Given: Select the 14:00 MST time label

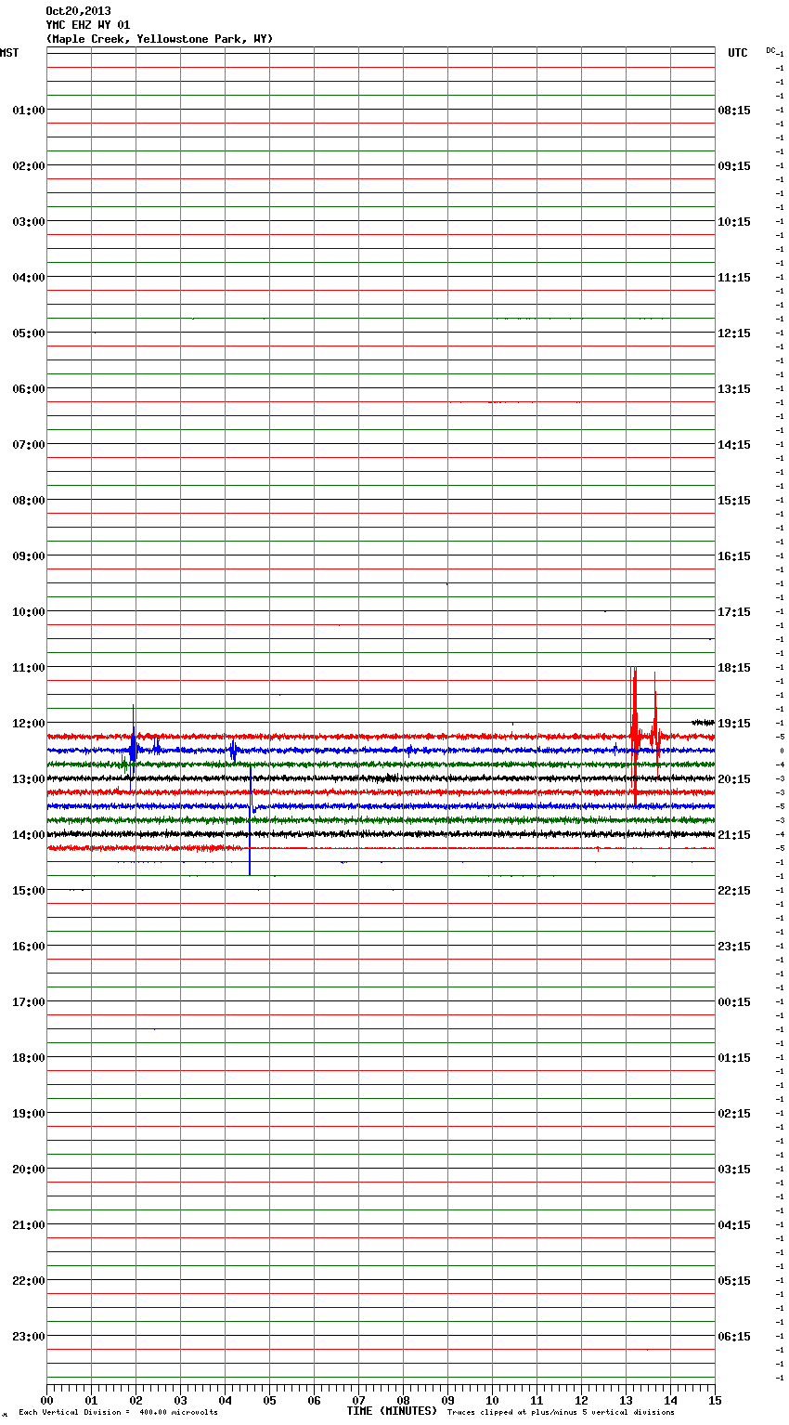Looking at the screenshot, I should (29, 835).
